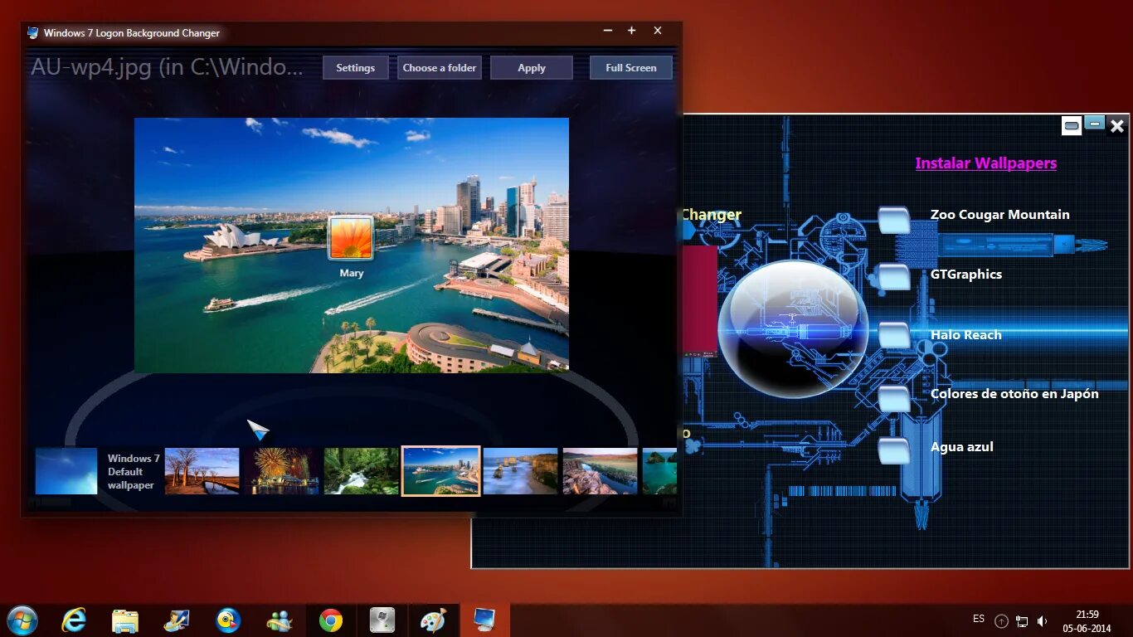Launch Internet Explorer from the taskbar

click(74, 620)
